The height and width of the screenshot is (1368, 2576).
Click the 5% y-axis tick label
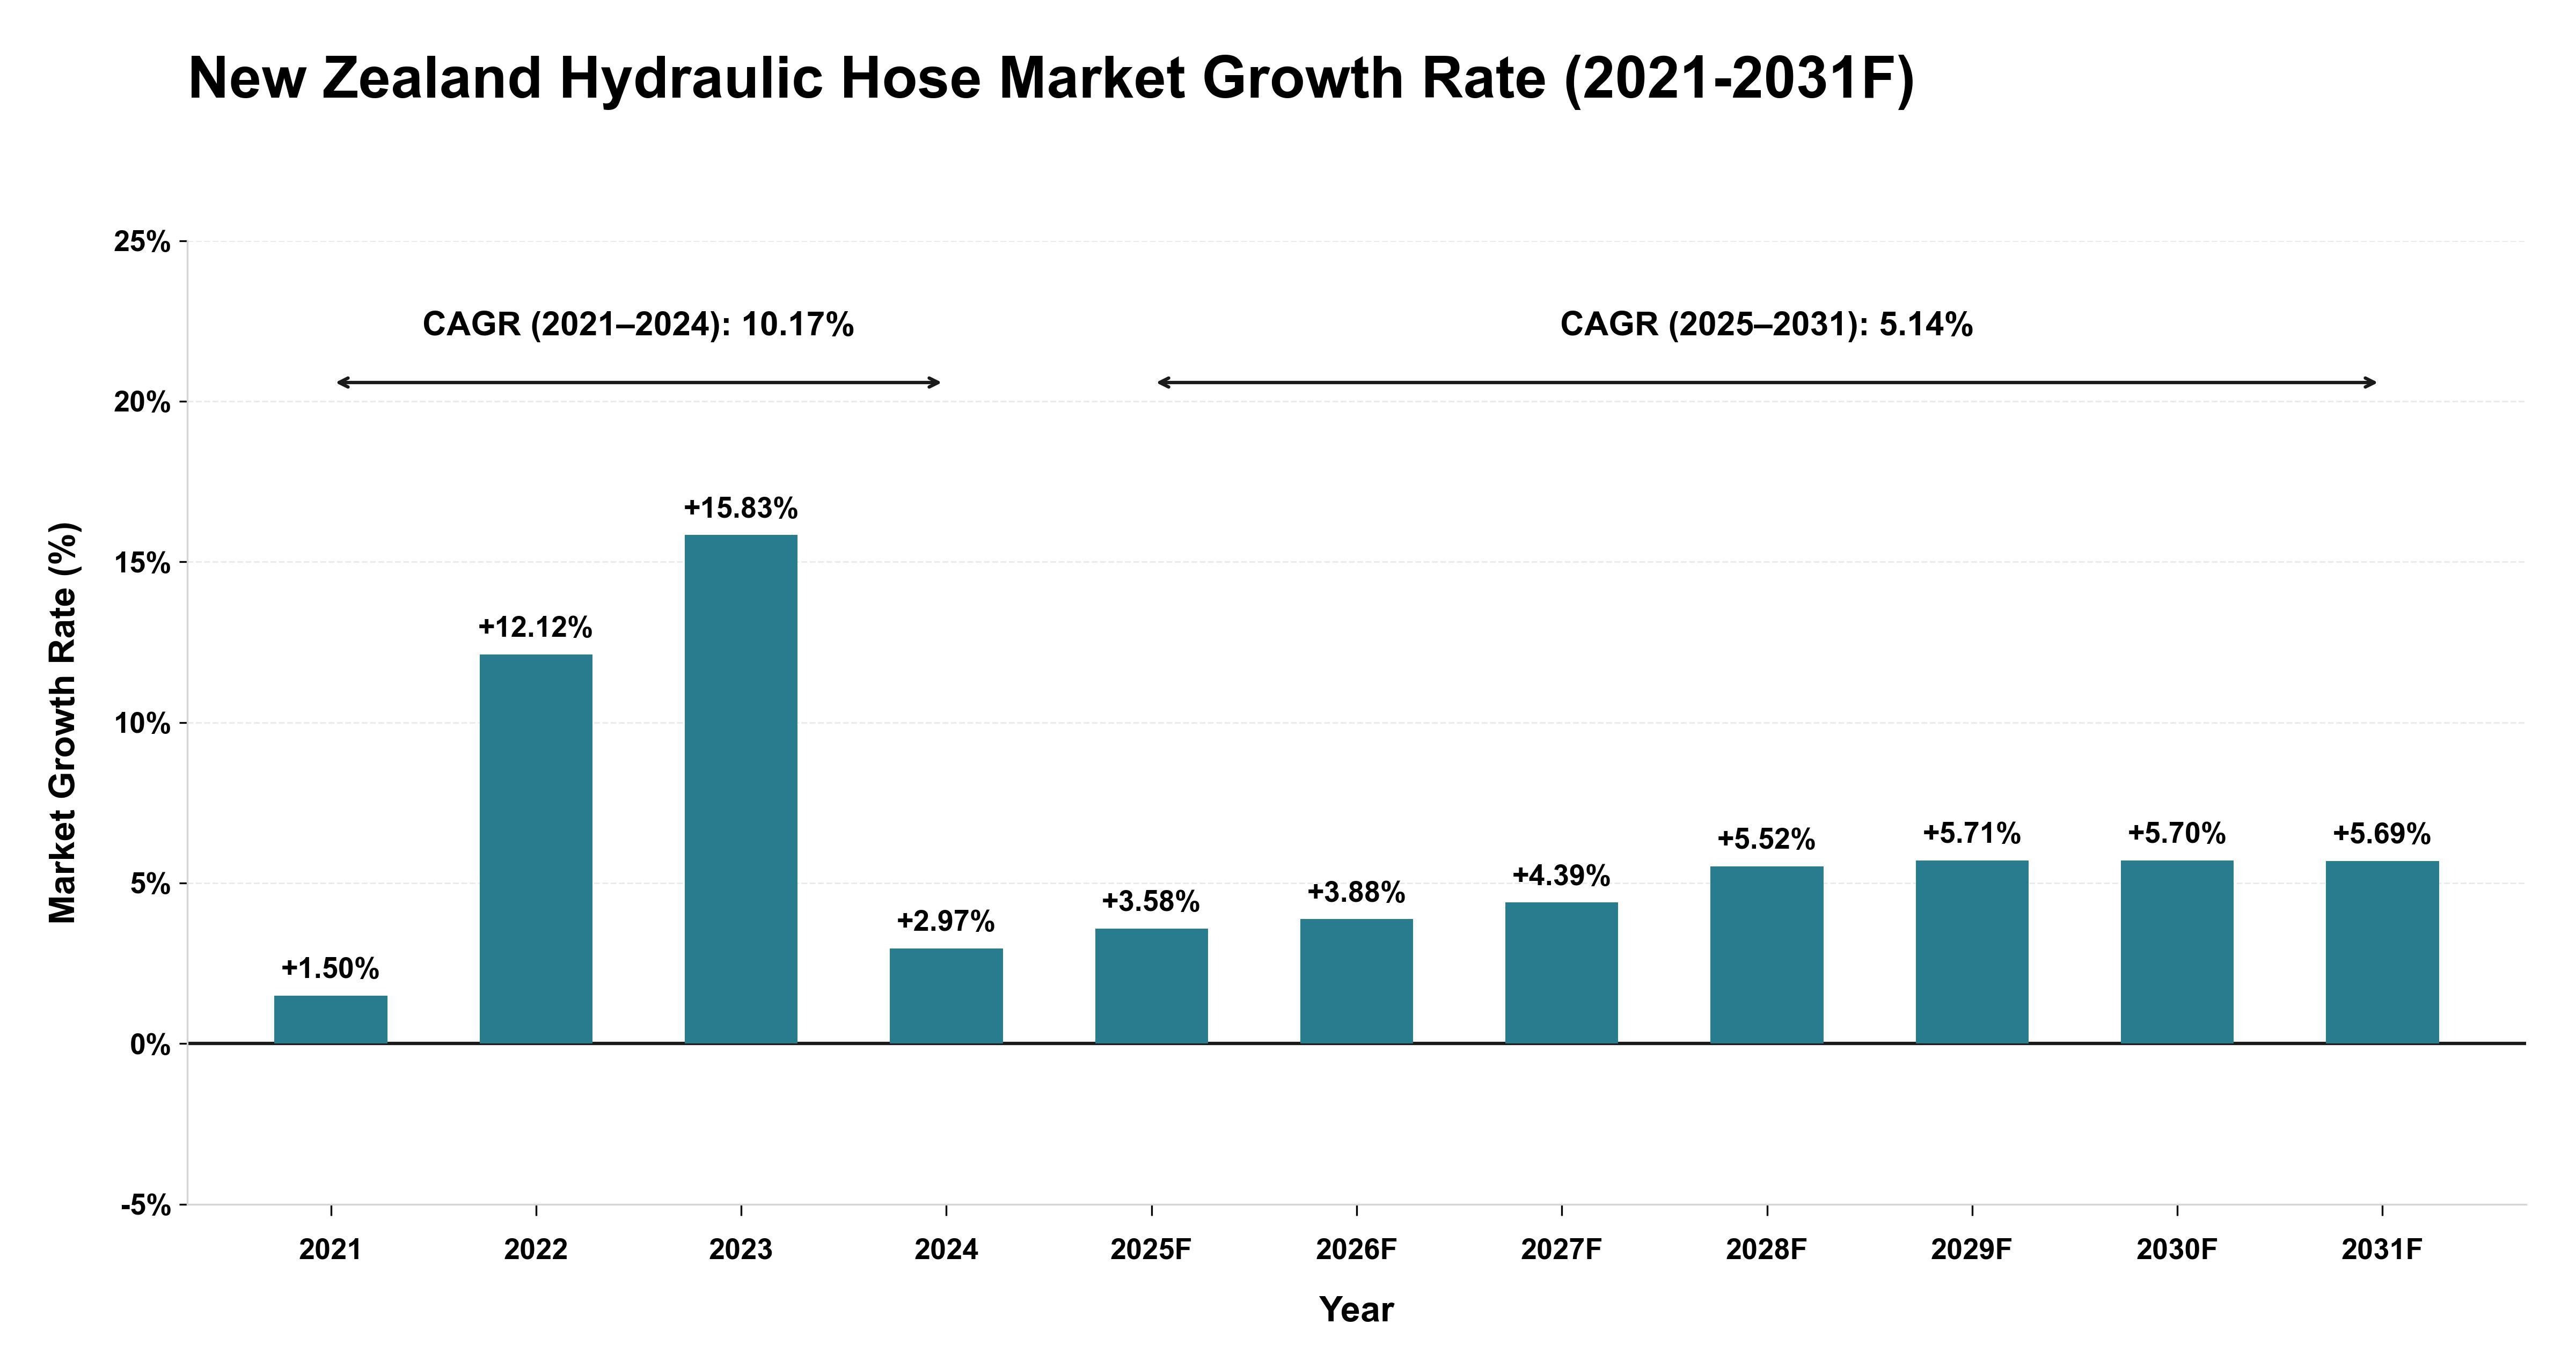[150, 884]
